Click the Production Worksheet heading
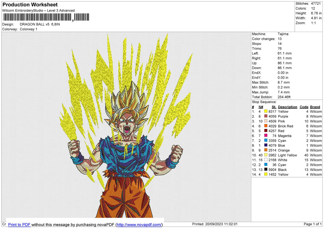The width and height of the screenshot is (324, 228). [x=30, y=5]
